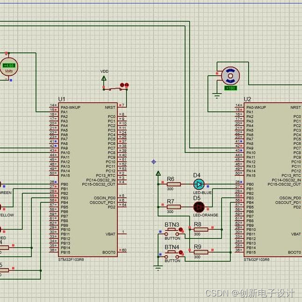The height and width of the screenshot is (302, 302).
Task: Click PC15-OSC32_OUT label on U1
Action: click(x=99, y=184)
